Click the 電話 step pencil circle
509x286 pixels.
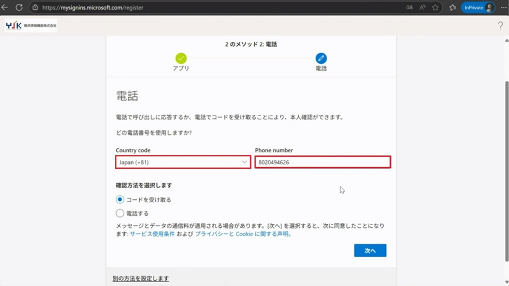pos(321,58)
